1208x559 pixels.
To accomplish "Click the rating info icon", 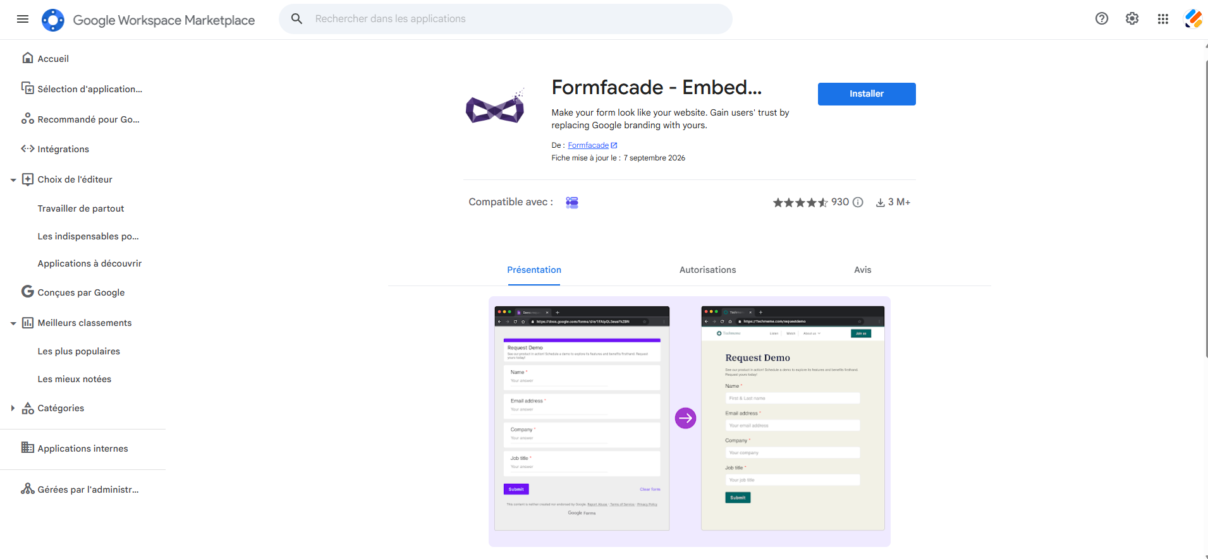I will 858,202.
